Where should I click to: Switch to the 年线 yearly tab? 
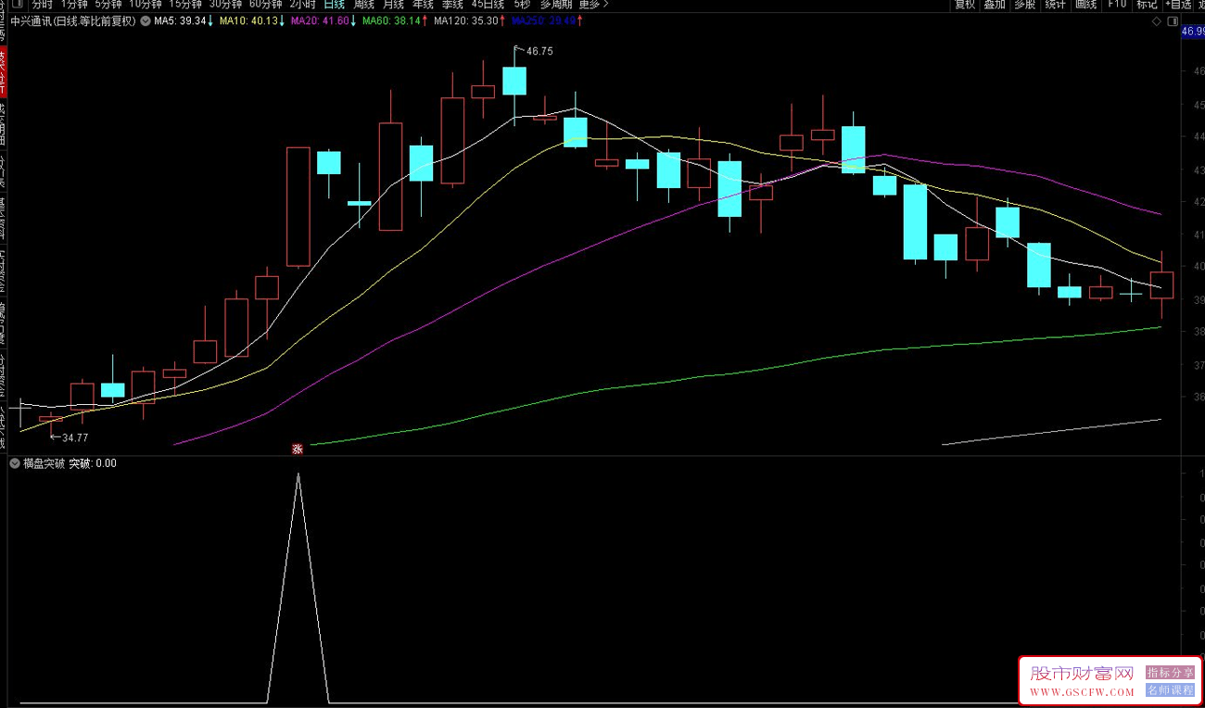click(423, 5)
